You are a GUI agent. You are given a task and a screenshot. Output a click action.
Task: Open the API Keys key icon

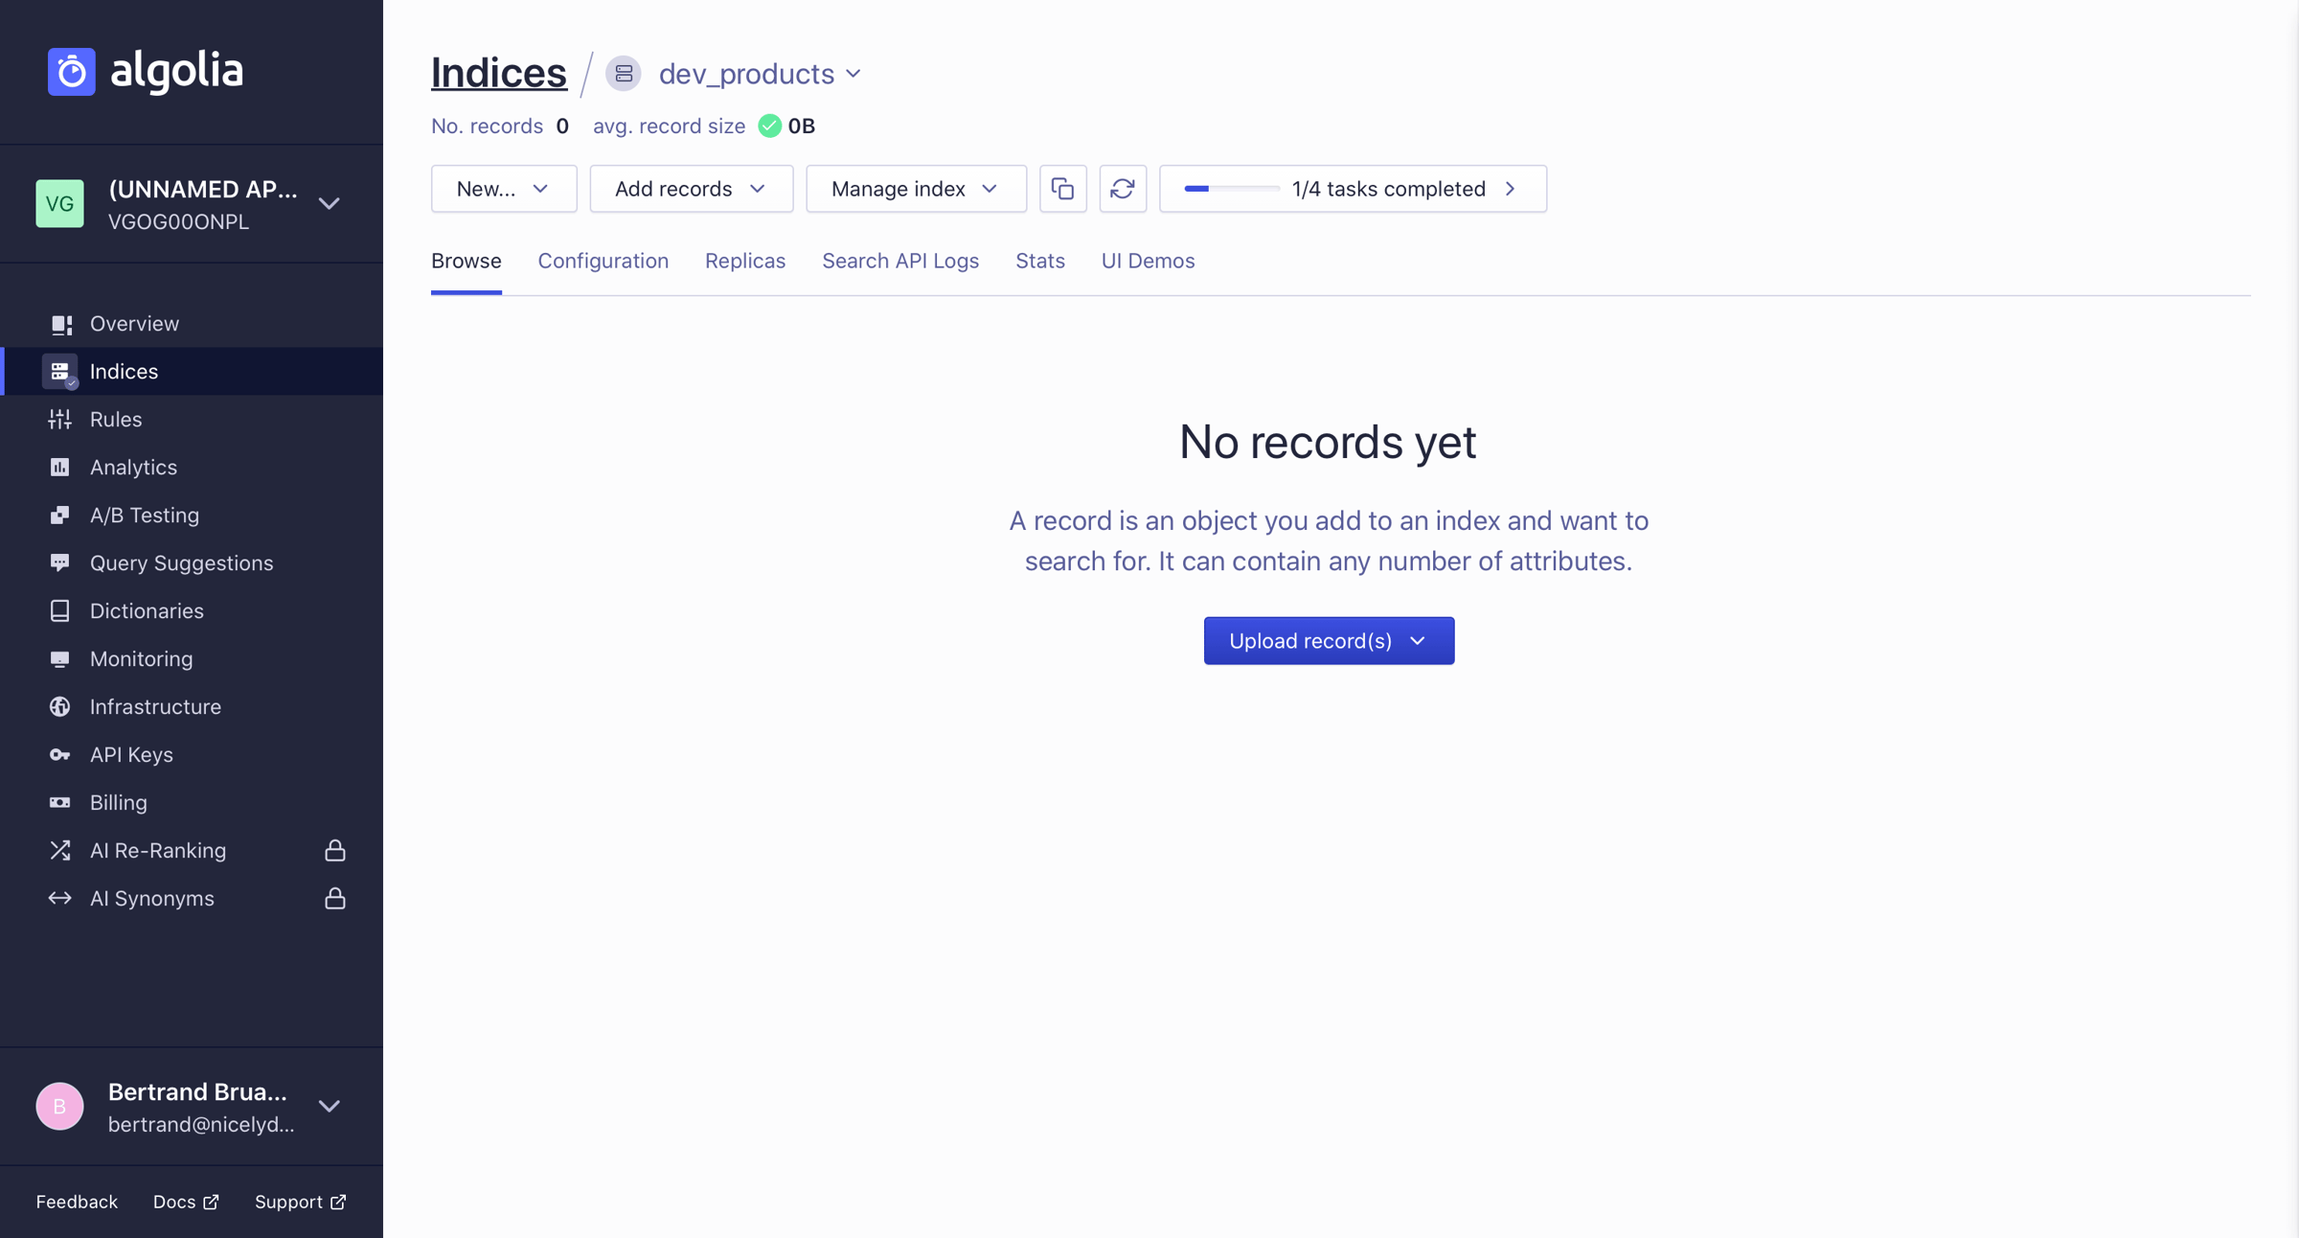[59, 754]
